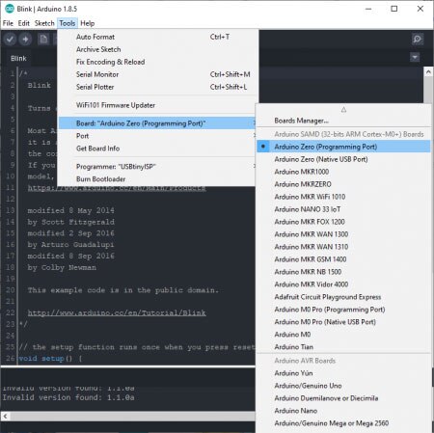This screenshot has height=433, width=434.
Task: Expand the Board submenu entry
Action: 157,123
